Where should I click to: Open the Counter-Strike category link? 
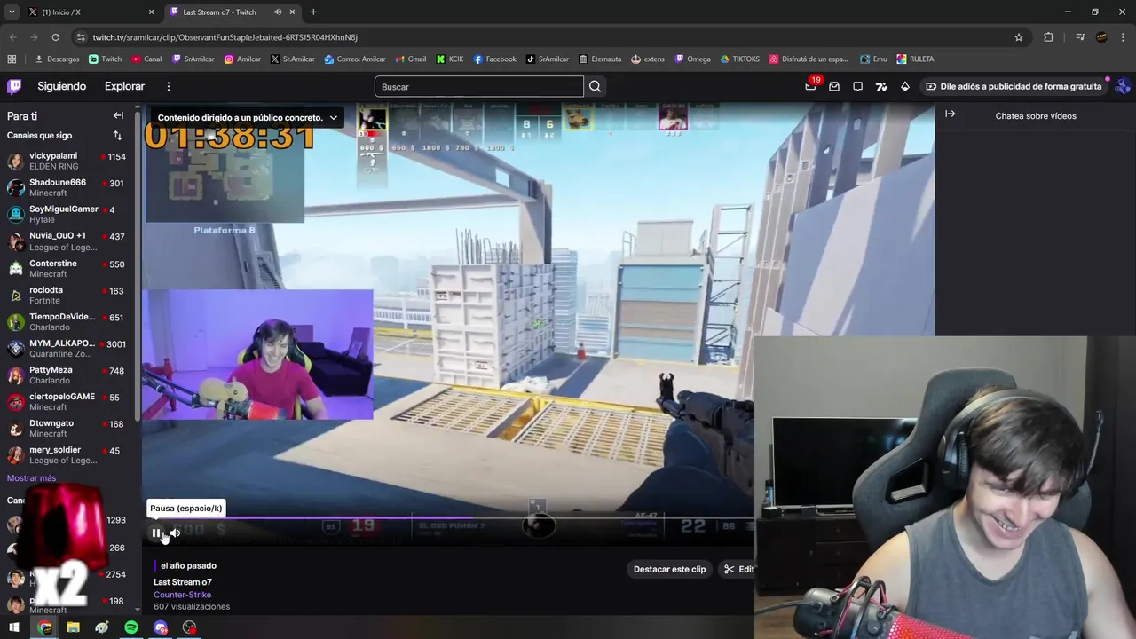(182, 595)
